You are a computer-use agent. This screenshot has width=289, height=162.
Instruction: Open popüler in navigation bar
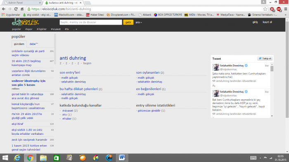17,29
